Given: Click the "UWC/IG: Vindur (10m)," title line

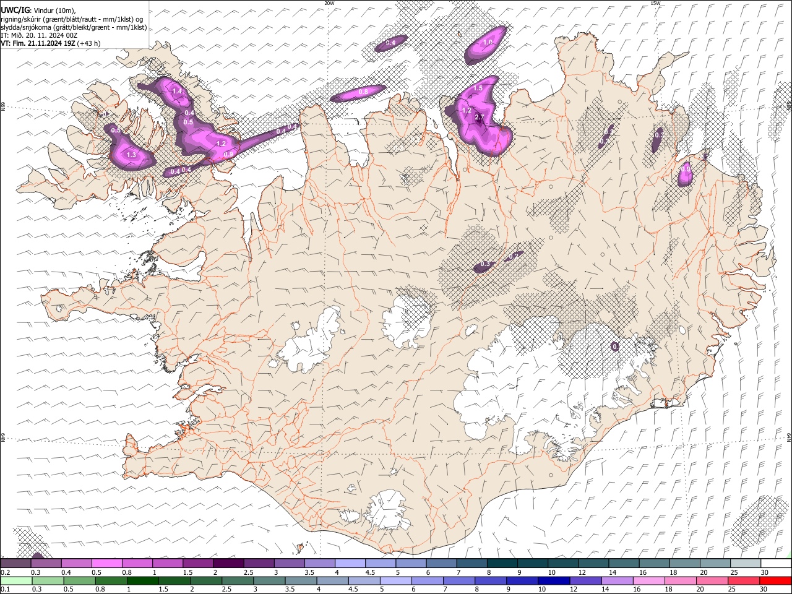Looking at the screenshot, I should 38,10.
